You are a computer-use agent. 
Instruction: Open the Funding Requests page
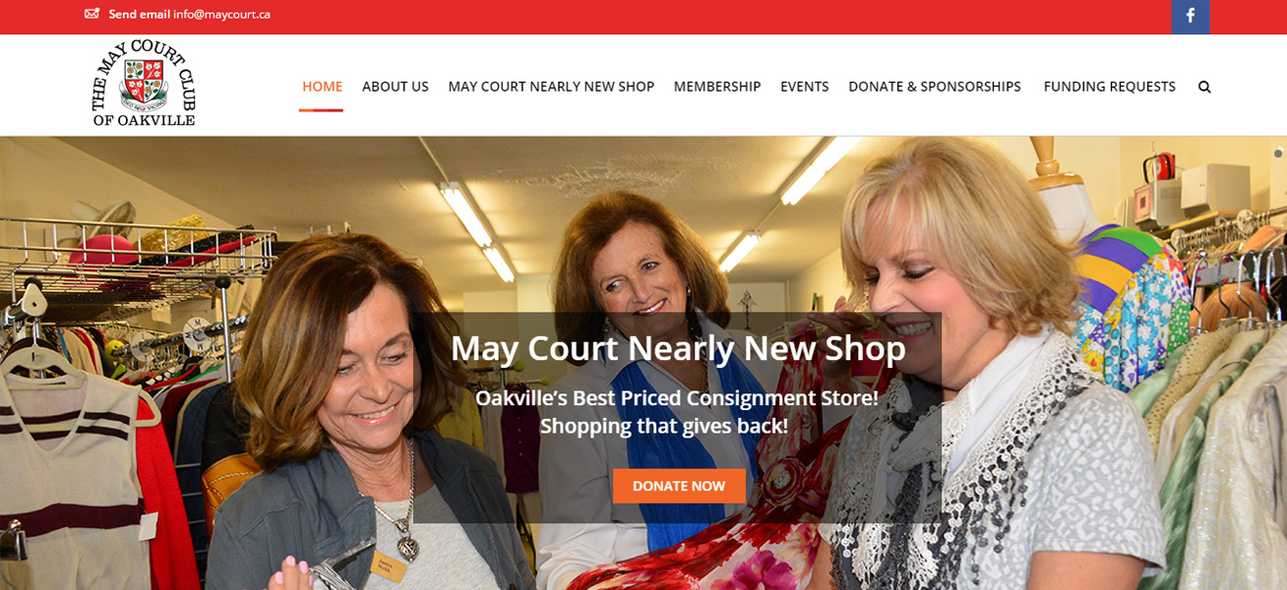point(1110,87)
